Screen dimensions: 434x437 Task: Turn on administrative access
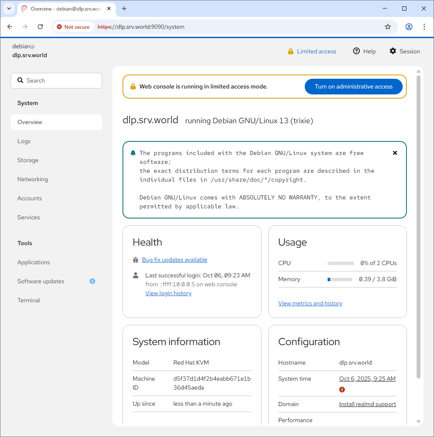click(x=353, y=86)
